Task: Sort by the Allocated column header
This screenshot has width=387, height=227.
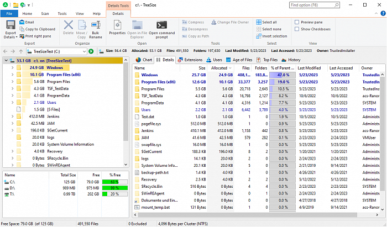Action: pos(221,68)
